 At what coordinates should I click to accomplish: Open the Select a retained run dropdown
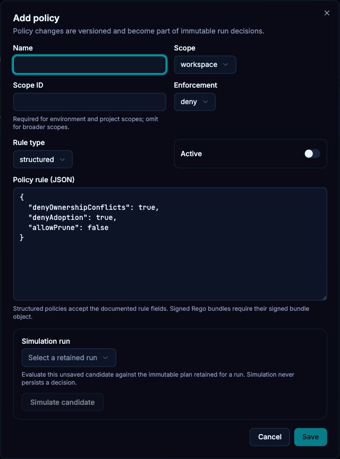pyautogui.click(x=69, y=358)
